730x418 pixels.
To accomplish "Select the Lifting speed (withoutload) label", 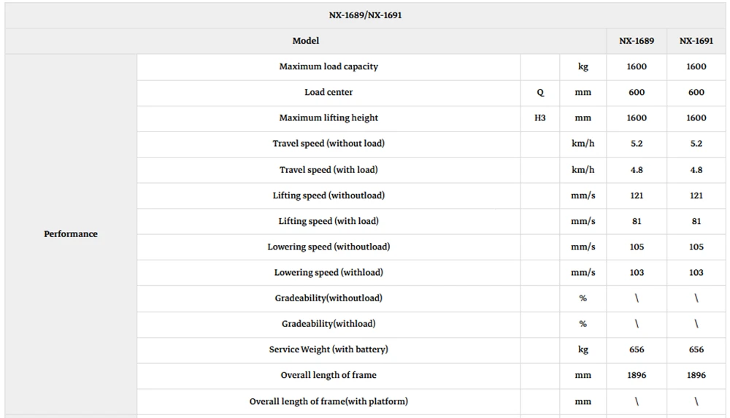I will click(328, 196).
